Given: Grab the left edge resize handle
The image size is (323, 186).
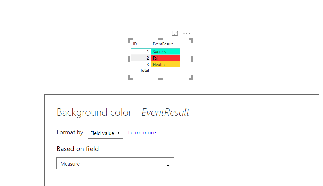Looking at the screenshot, I should 129,59.
